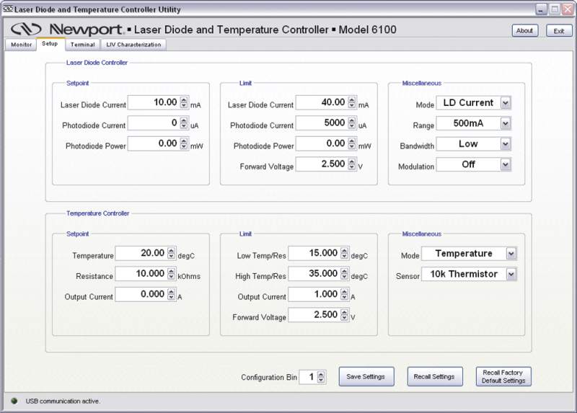Image resolution: width=577 pixels, height=413 pixels.
Task: Click the stepper next to Photodiode Current limit
Action: (352, 124)
